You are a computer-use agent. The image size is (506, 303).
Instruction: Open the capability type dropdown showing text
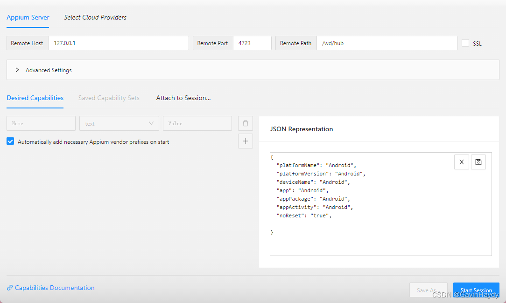pyautogui.click(x=119, y=123)
